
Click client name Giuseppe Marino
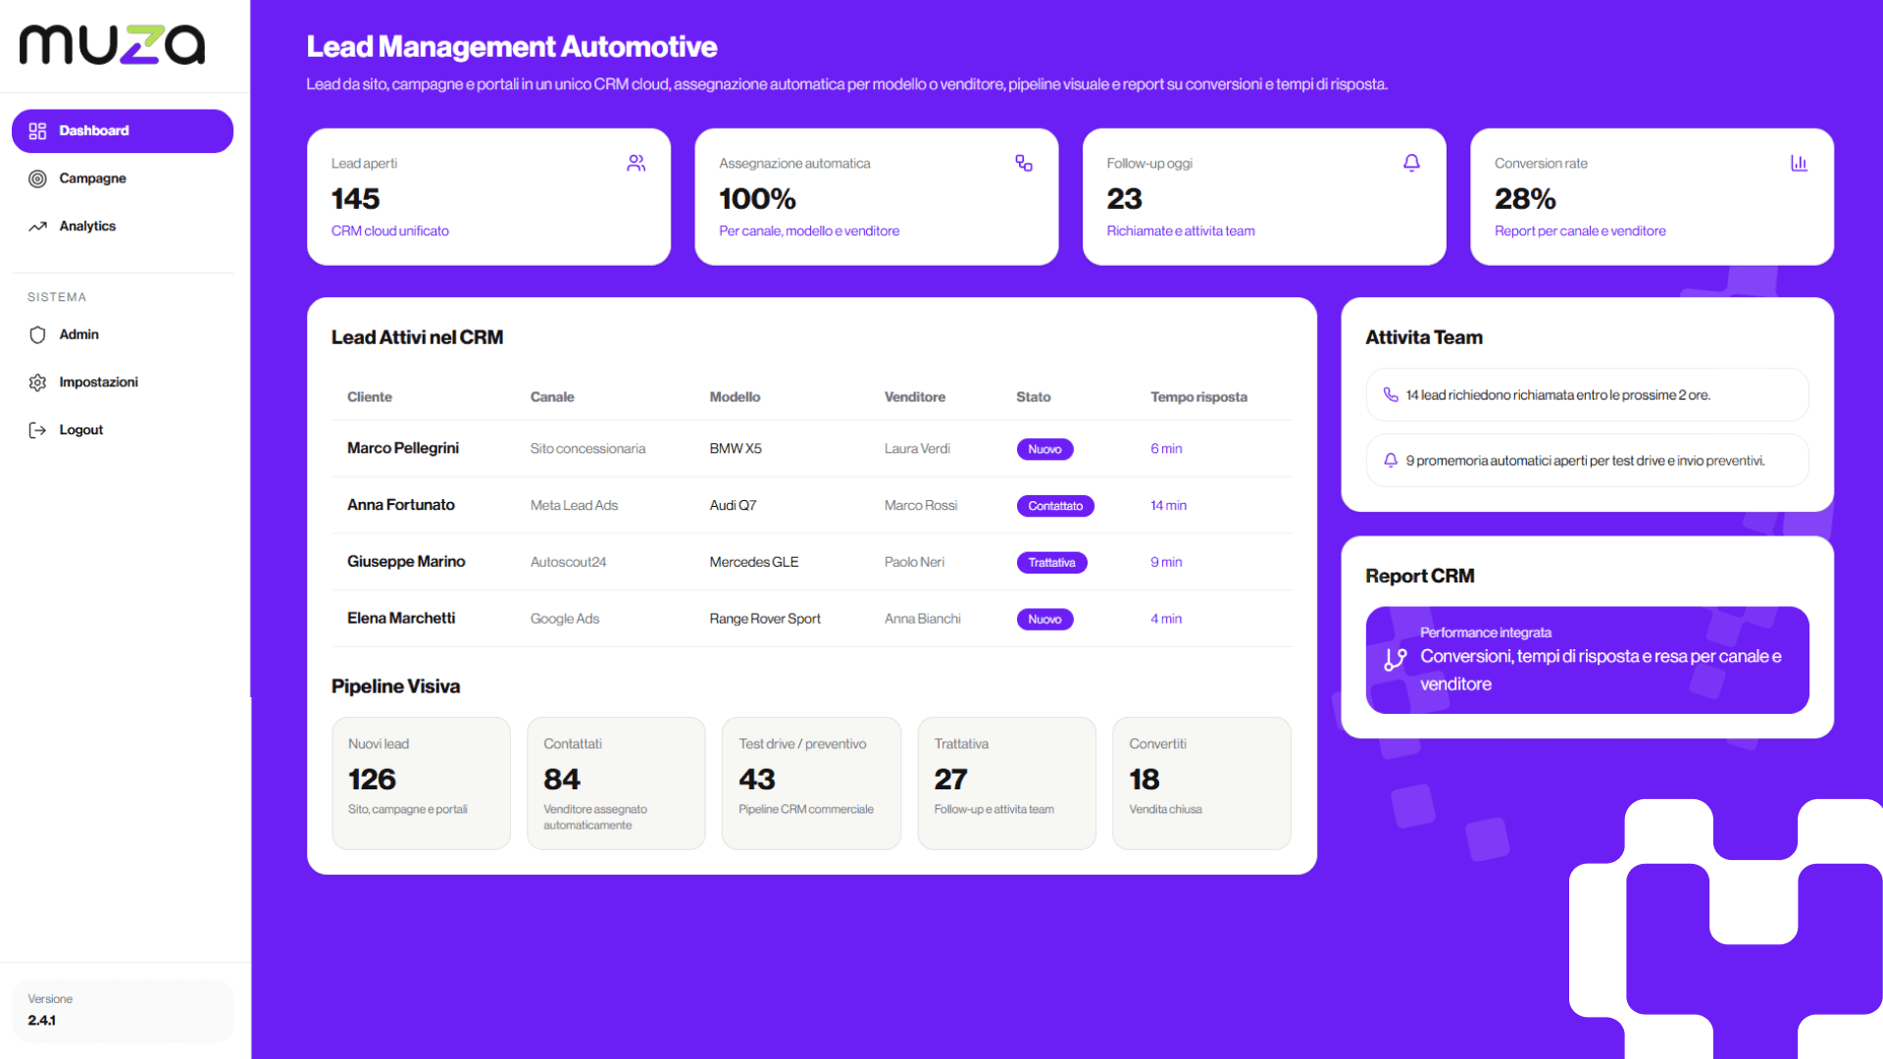pos(405,562)
